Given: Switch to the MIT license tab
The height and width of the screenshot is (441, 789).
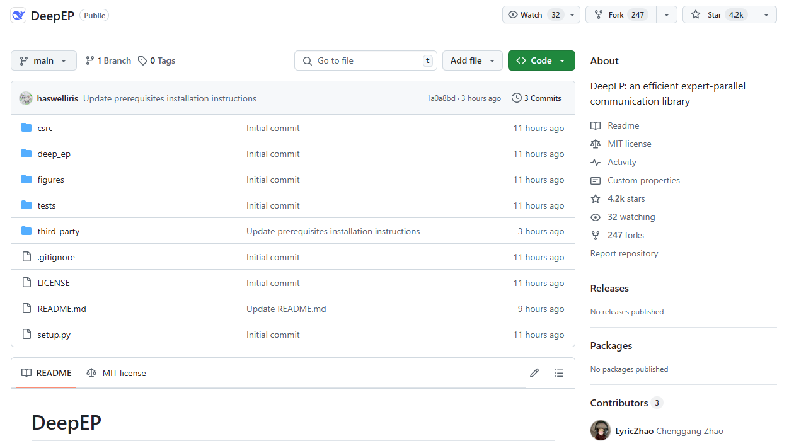Looking at the screenshot, I should [116, 373].
